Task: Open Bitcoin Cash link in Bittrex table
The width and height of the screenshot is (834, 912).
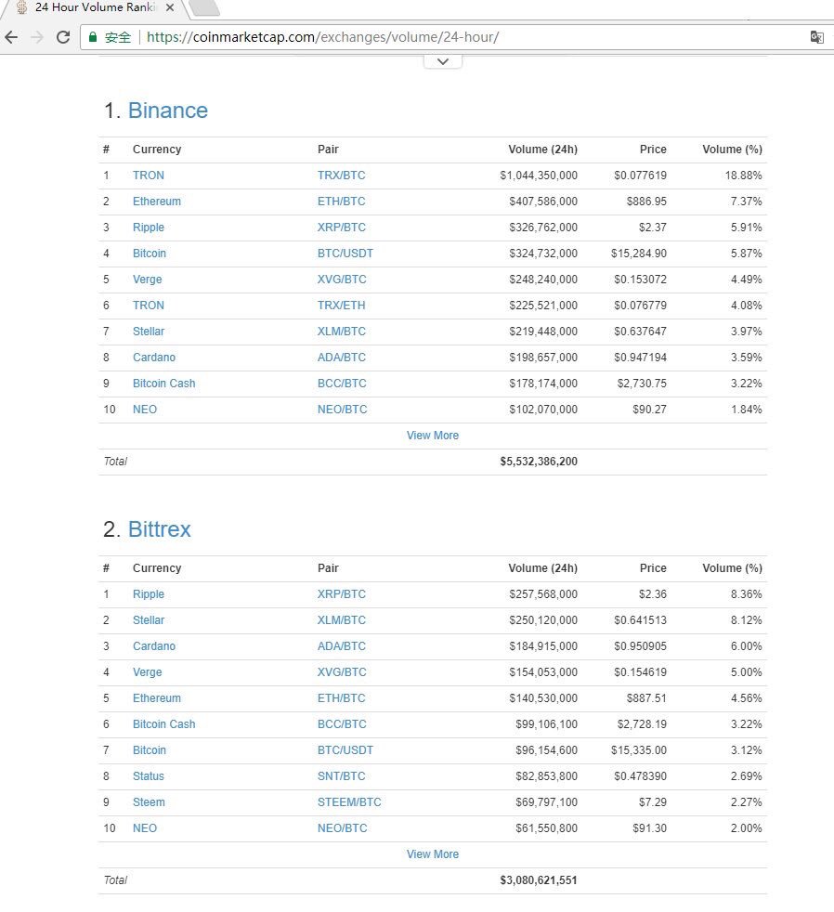Action: (x=164, y=724)
